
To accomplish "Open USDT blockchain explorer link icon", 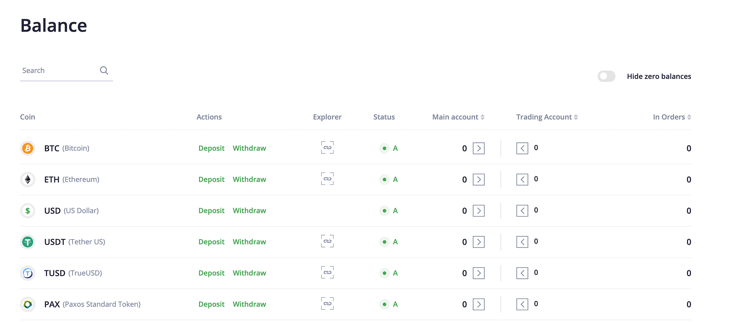I will tap(327, 241).
